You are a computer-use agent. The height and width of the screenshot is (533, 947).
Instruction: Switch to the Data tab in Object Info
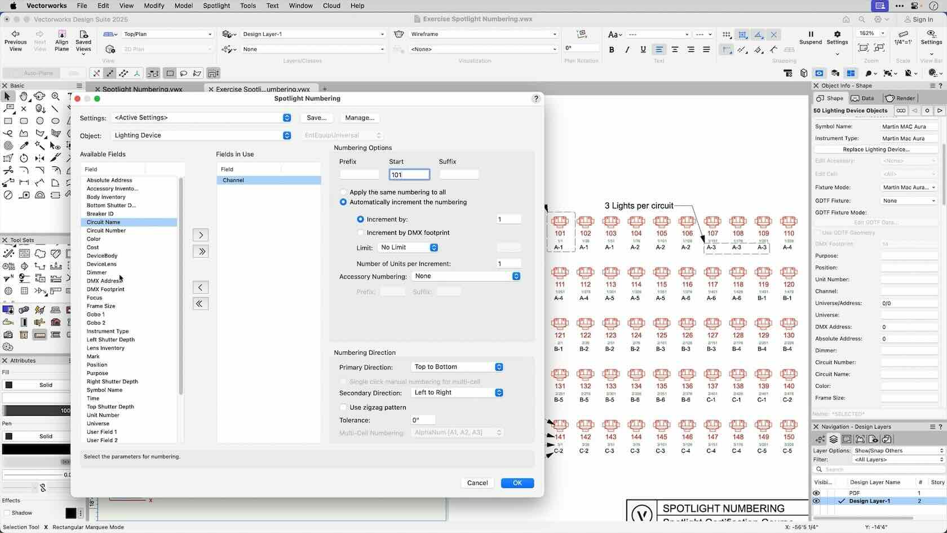click(862, 98)
